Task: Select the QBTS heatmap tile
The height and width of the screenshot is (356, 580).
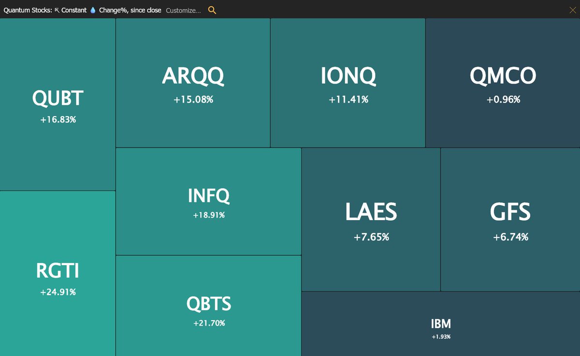Action: click(208, 306)
